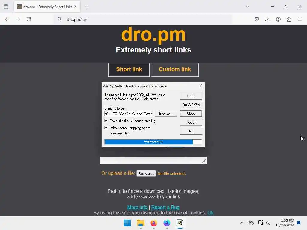Open the WinZip Self-Extractor taskbar icon
This screenshot has height=230, width=307.
(x=180, y=223)
